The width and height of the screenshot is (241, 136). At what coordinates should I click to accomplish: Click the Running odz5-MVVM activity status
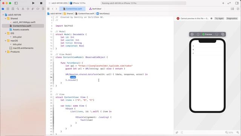click(x=143, y=3)
